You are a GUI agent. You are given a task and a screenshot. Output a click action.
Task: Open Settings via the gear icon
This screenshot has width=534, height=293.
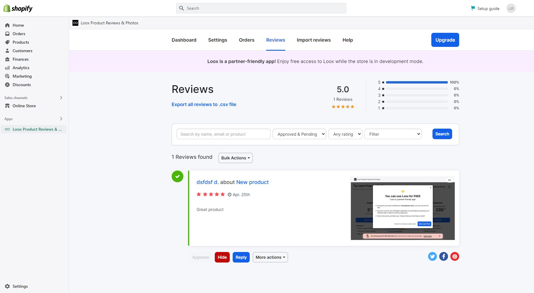pyautogui.click(x=7, y=286)
